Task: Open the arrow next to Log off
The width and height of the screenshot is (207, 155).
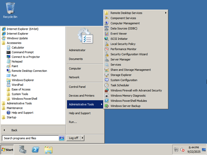Action: tap(83, 138)
